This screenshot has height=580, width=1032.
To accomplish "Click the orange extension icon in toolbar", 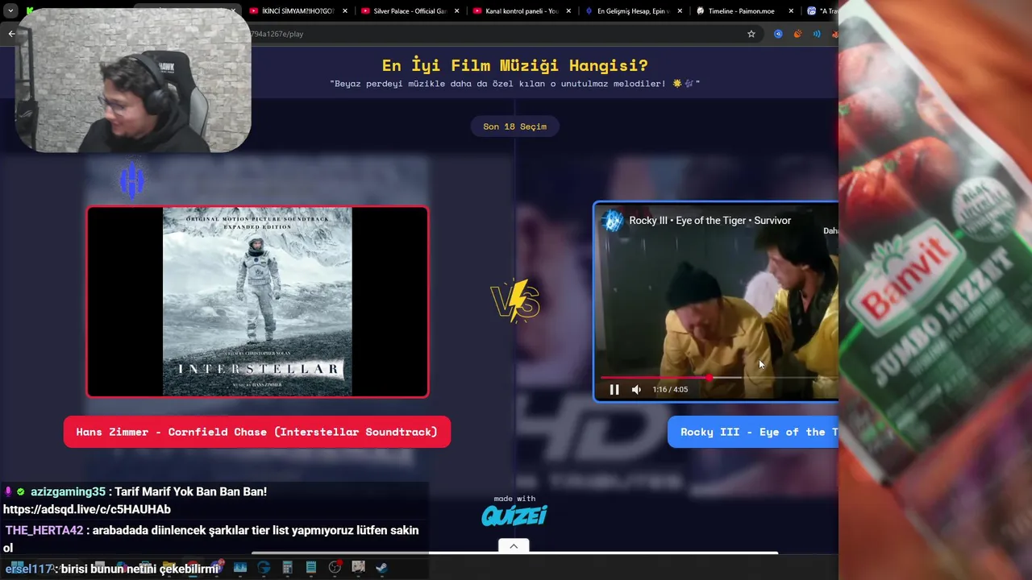I will 797,34.
